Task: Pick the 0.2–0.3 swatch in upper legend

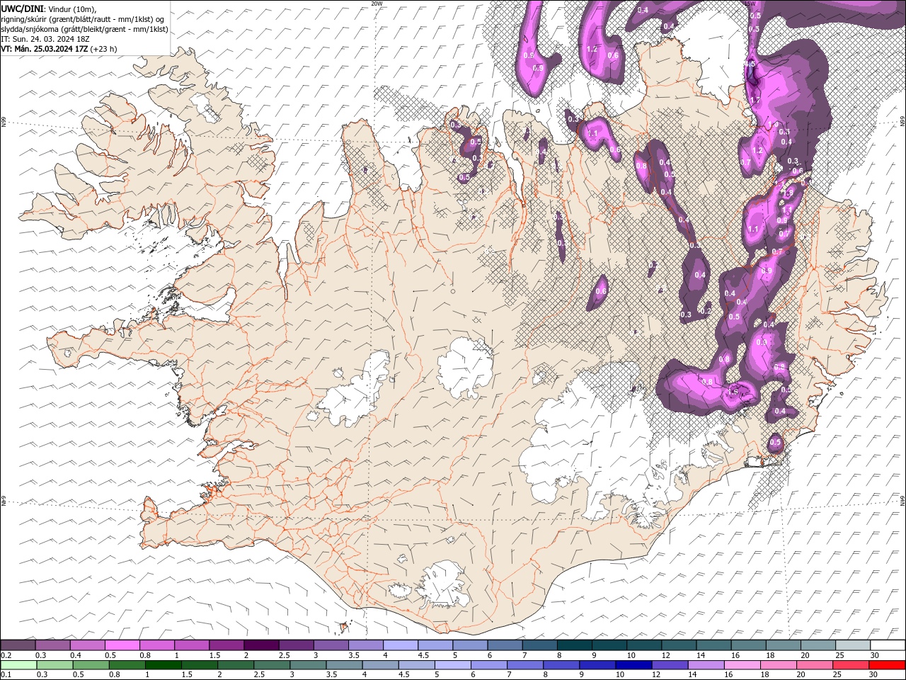Action: [18, 645]
